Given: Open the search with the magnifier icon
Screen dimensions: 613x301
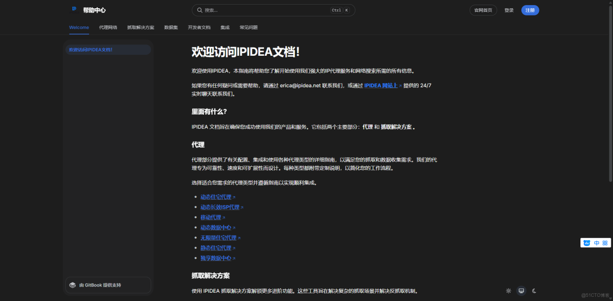Looking at the screenshot, I should click(x=200, y=10).
